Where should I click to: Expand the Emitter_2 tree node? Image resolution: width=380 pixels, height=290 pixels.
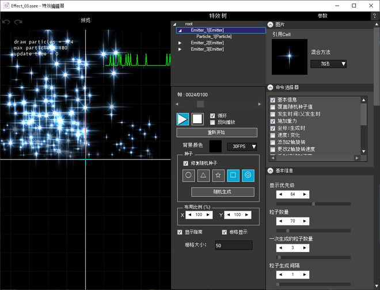click(180, 43)
